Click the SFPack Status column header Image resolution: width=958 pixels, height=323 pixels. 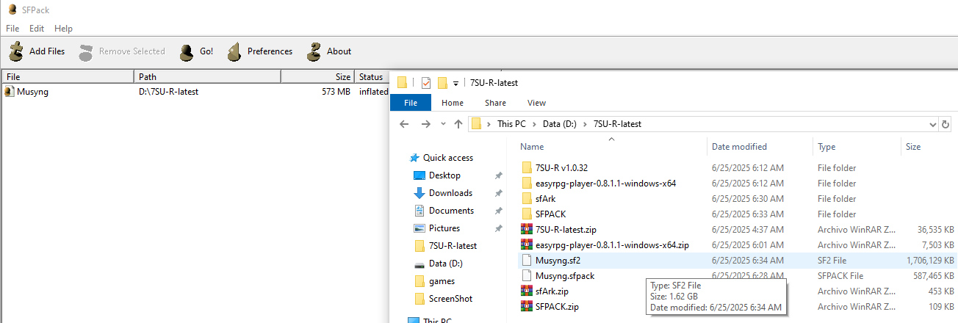tap(372, 77)
